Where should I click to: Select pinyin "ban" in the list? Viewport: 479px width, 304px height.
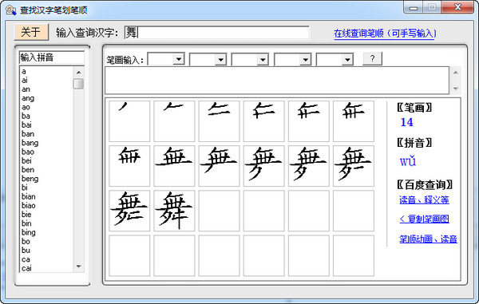point(28,134)
